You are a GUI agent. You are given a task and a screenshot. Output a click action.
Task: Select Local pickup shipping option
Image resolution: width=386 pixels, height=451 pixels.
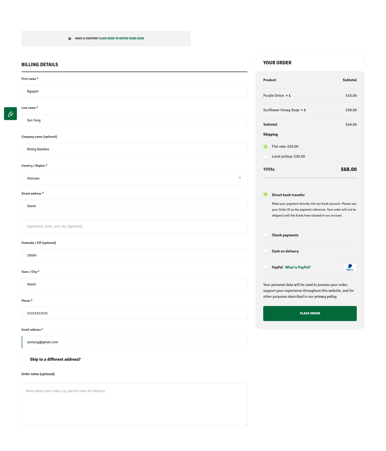(266, 156)
